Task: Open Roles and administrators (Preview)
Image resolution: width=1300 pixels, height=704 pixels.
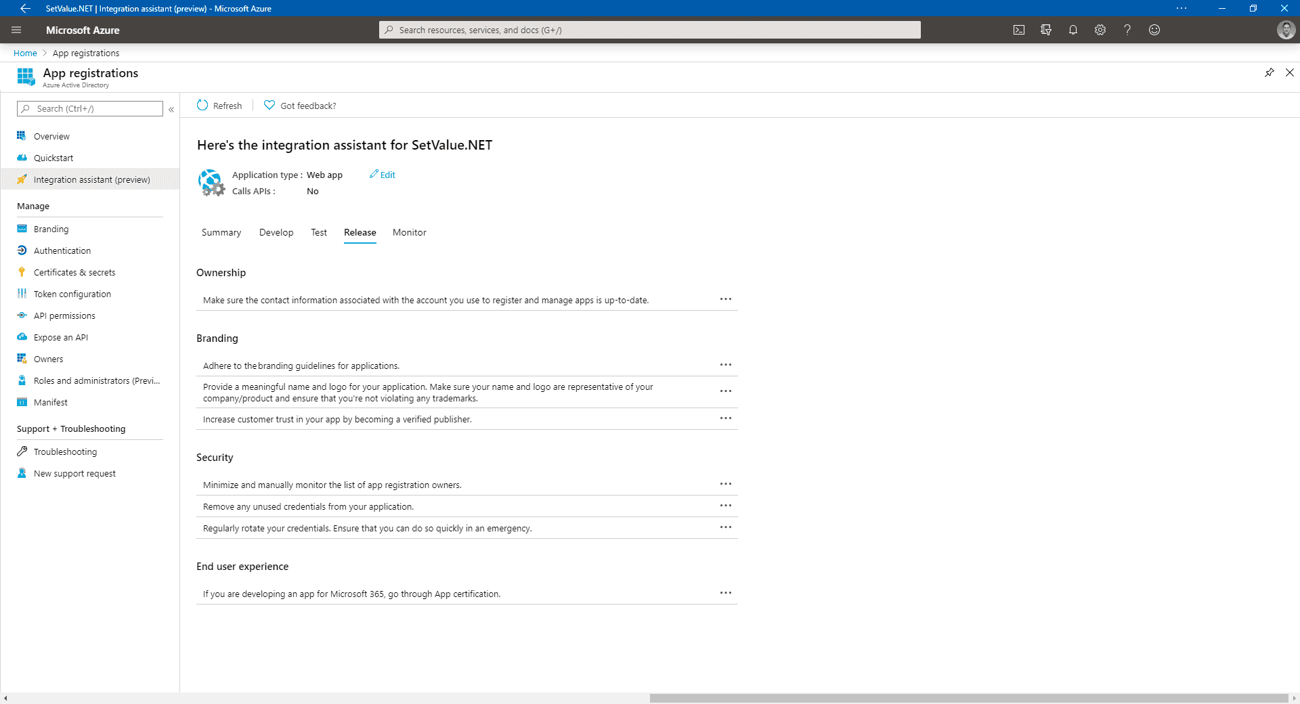Action: point(97,380)
